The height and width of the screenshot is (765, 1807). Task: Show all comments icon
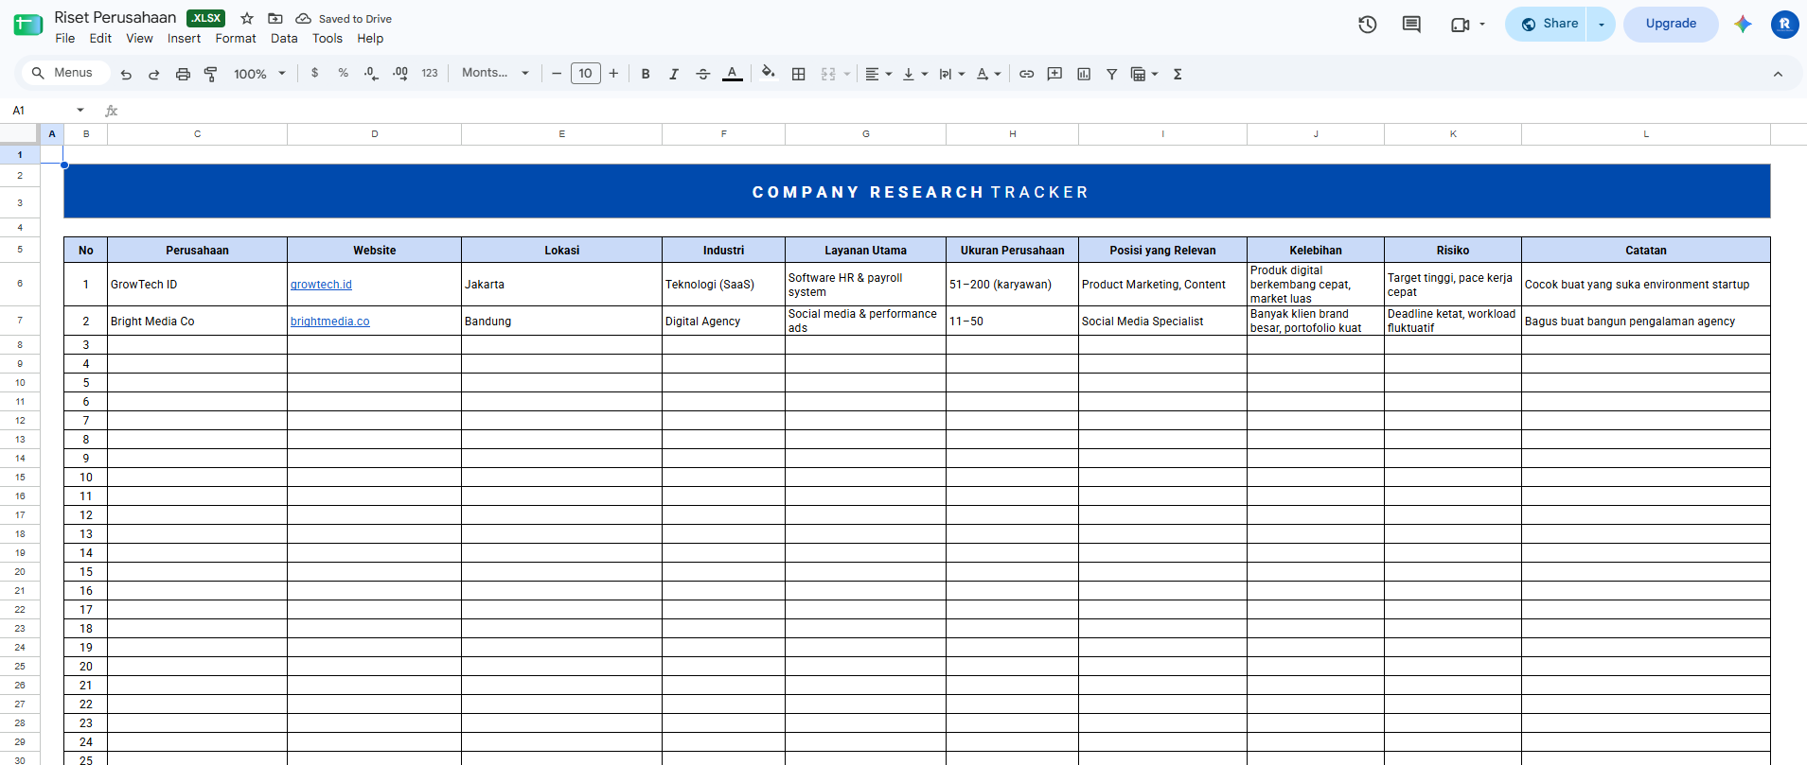coord(1411,25)
